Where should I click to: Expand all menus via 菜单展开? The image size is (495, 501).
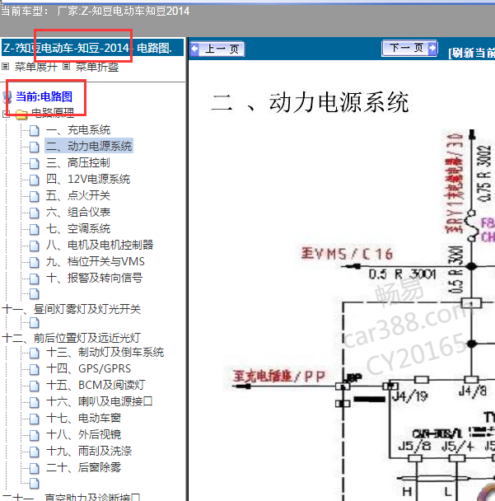pyautogui.click(x=35, y=67)
